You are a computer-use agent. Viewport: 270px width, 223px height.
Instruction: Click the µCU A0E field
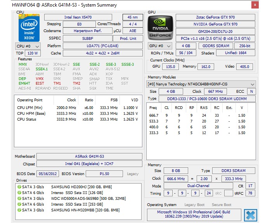click(x=133, y=31)
